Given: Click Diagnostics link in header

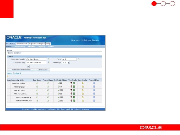Looking at the screenshot, I should pos(95,40).
